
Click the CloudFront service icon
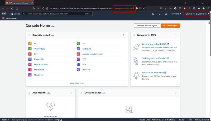(30, 75)
